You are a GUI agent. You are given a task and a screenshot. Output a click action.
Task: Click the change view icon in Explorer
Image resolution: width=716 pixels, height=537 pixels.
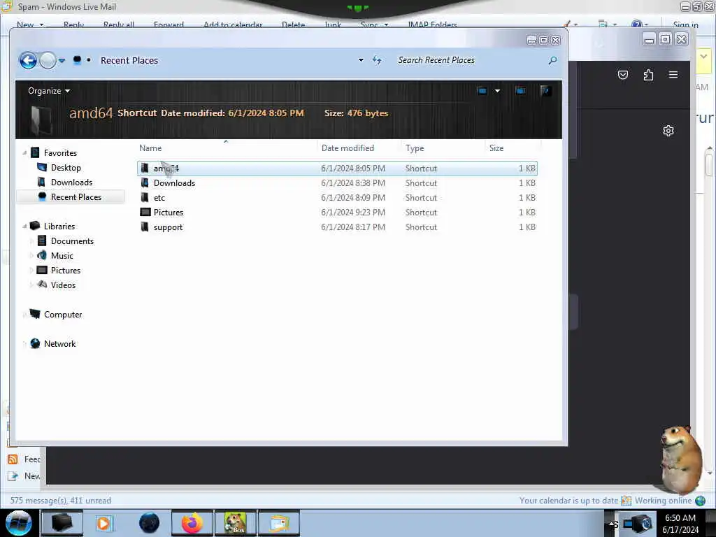pos(482,91)
